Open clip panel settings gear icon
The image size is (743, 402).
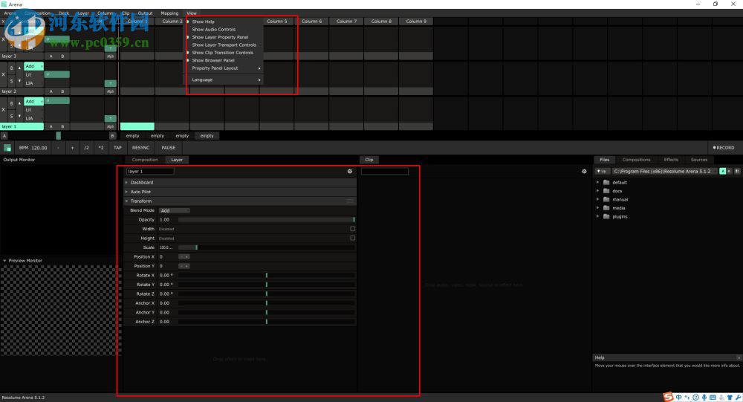coord(584,171)
